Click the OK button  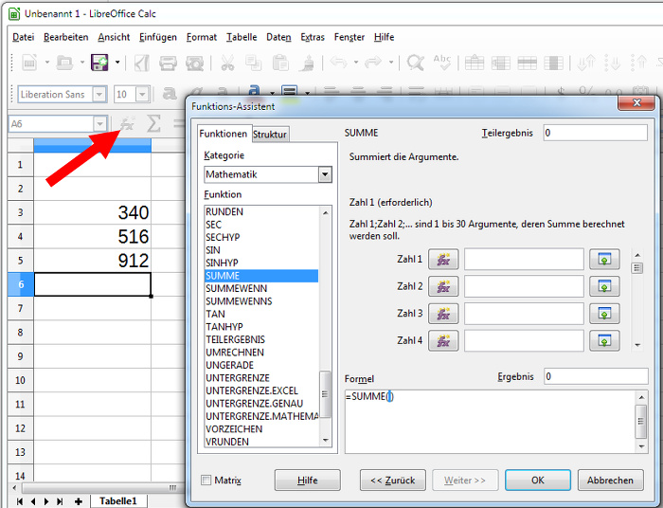538,481
